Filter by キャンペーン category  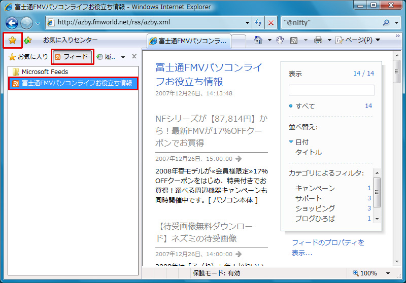point(315,188)
